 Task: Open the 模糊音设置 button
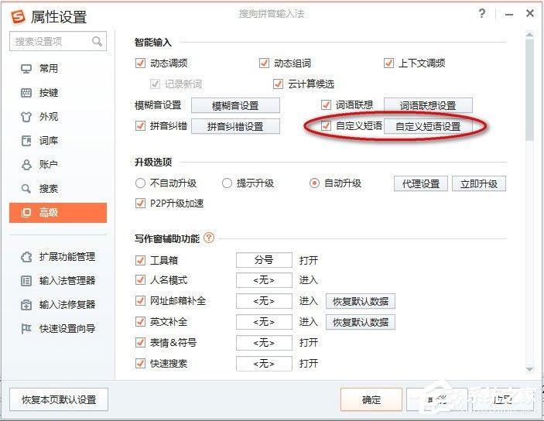coord(235,105)
